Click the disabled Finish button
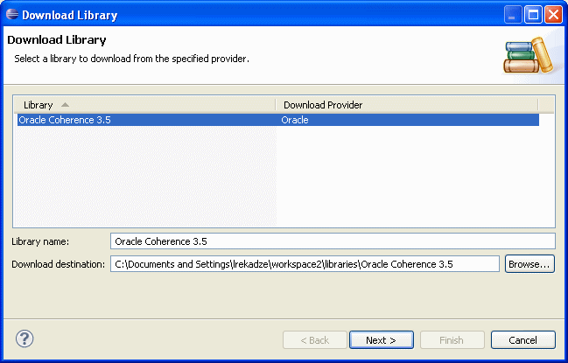Image resolution: width=568 pixels, height=363 pixels. pyautogui.click(x=452, y=340)
